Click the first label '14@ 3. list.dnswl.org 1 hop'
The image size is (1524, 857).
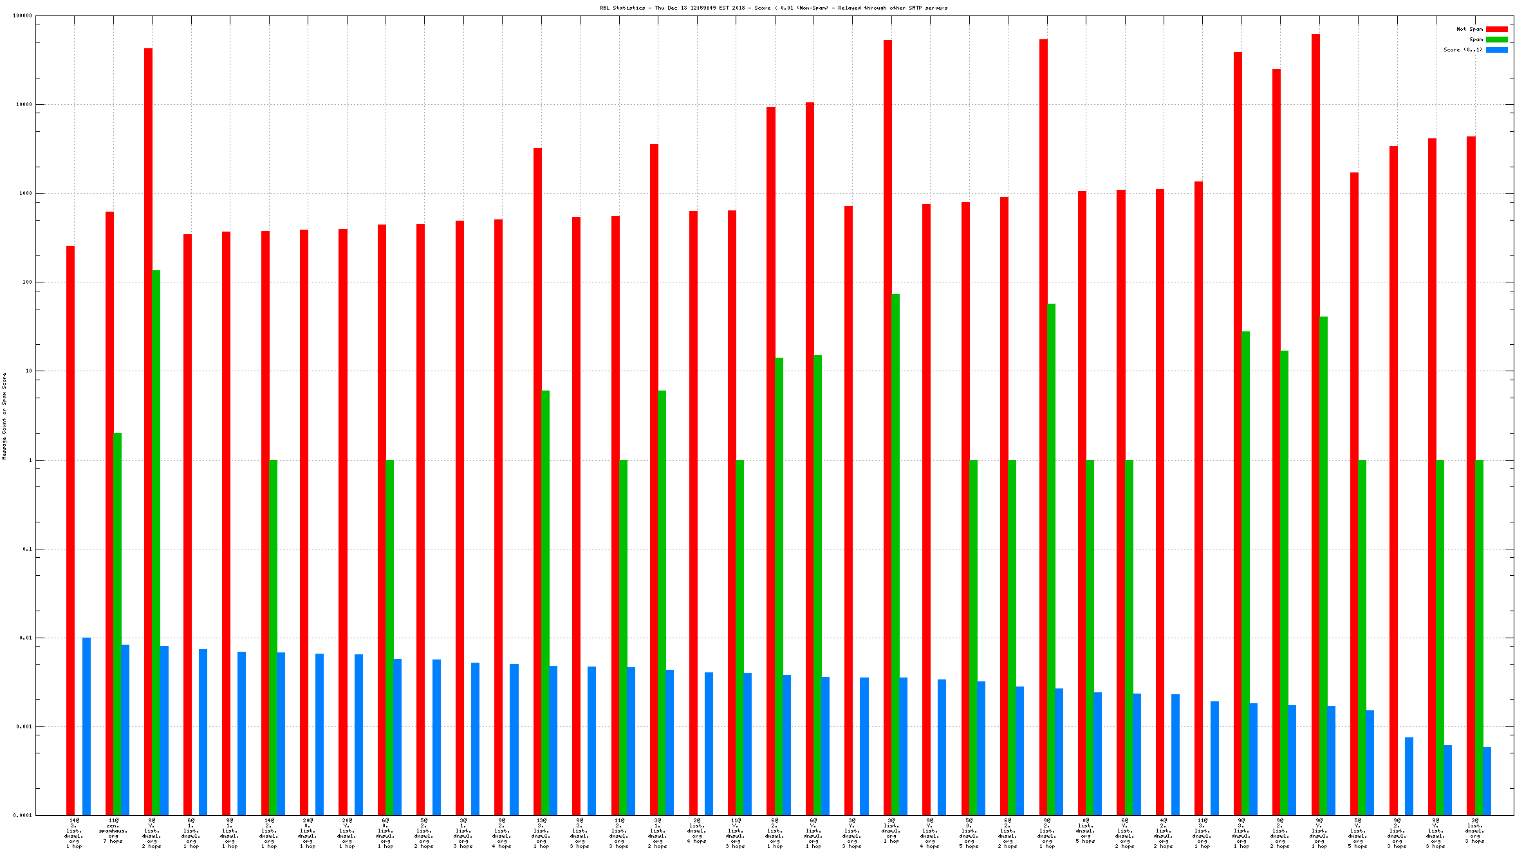(74, 833)
